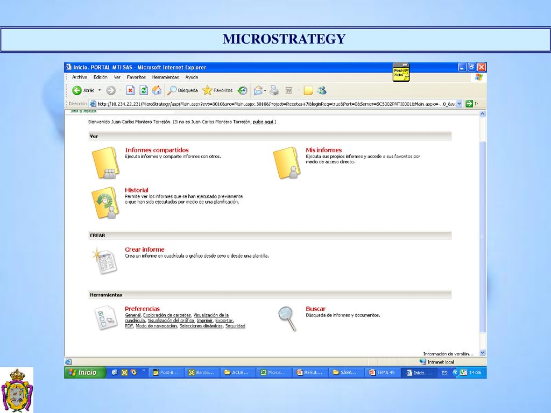The width and height of the screenshot is (551, 413).
Task: Expand the mail icon dropdown arrow
Action: coord(265,90)
